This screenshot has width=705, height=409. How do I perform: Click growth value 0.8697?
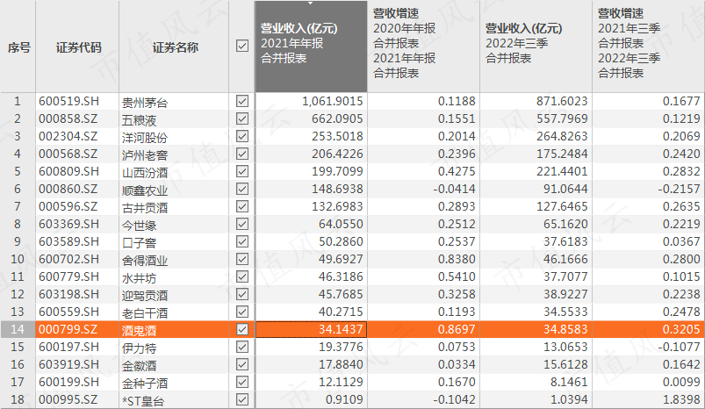[x=457, y=329]
